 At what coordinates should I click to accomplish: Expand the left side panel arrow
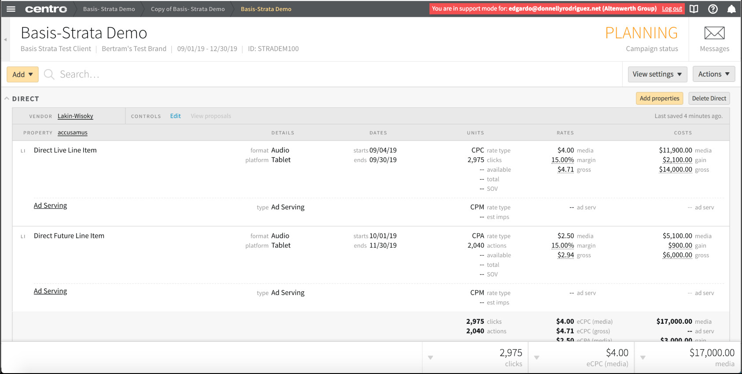[5, 40]
